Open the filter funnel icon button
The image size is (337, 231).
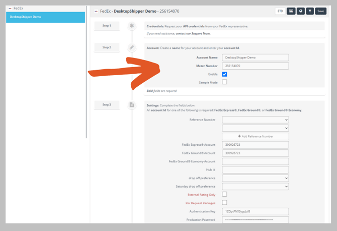(x=310, y=11)
